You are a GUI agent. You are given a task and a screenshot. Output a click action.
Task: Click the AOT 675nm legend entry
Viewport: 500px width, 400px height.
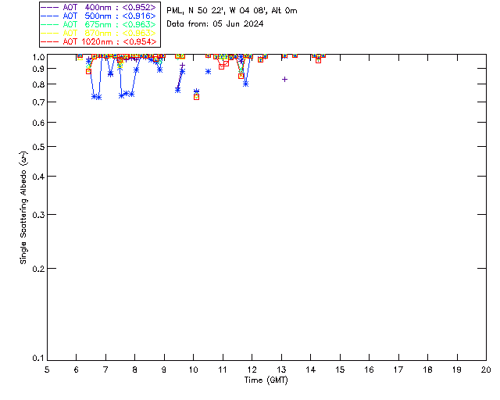pyautogui.click(x=99, y=24)
